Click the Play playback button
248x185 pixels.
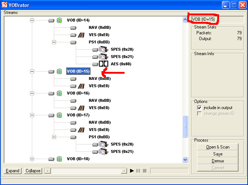(x=132, y=171)
